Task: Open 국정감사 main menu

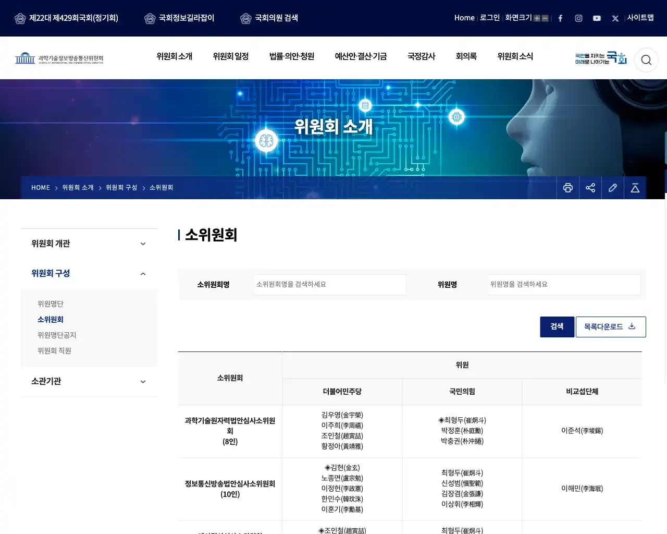Action: click(x=422, y=56)
